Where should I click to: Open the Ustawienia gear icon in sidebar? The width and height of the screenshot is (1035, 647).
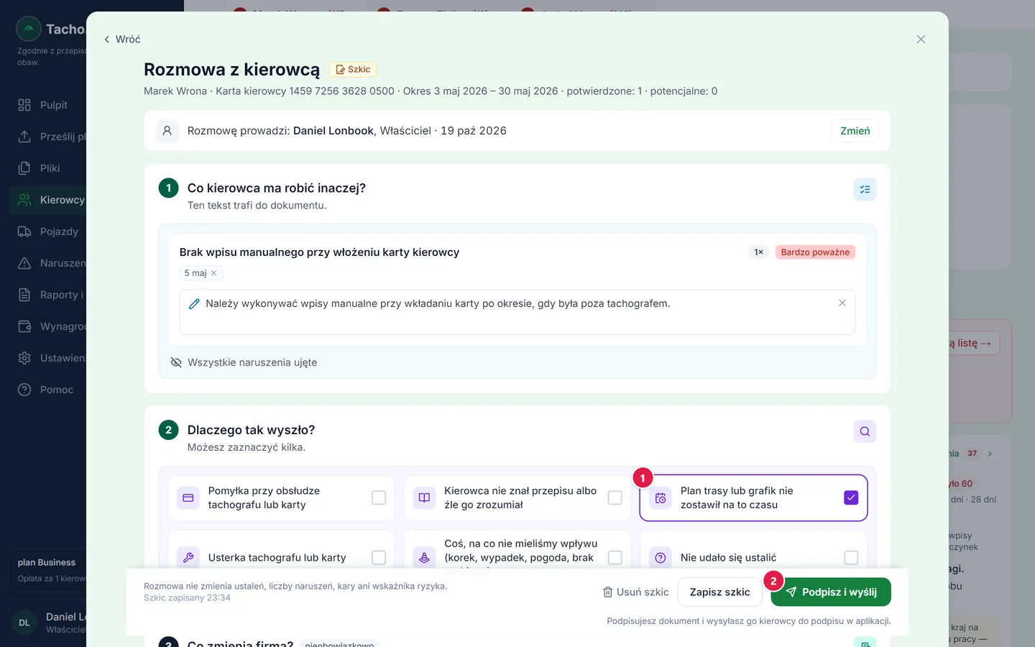[24, 358]
